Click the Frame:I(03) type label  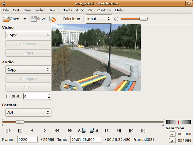(144, 140)
